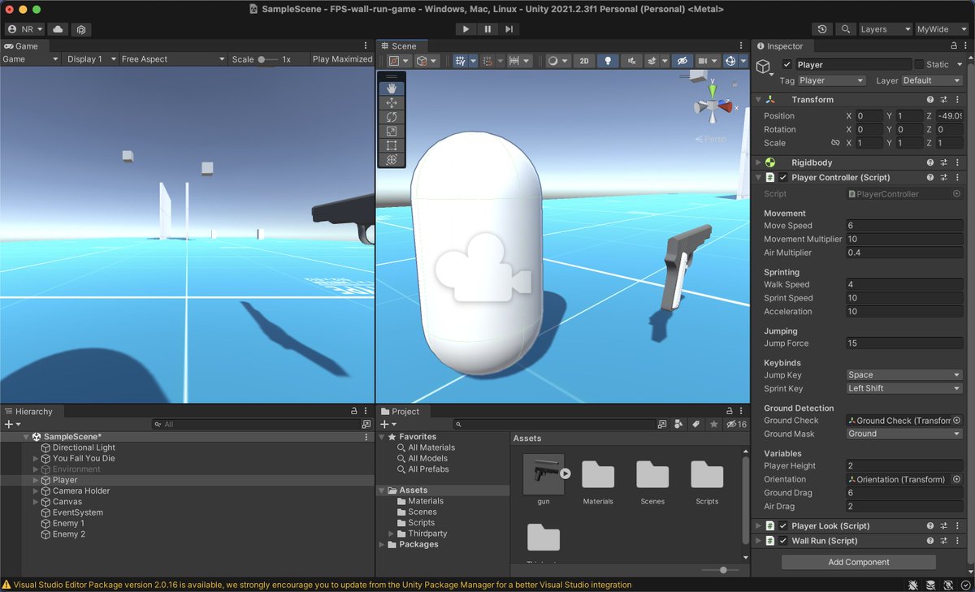Open the Layers dropdown
The height and width of the screenshot is (592, 975).
[885, 29]
